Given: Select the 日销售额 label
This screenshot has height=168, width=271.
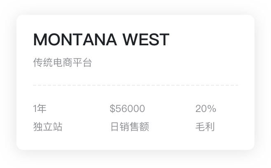Looking at the screenshot, I should point(129,127).
